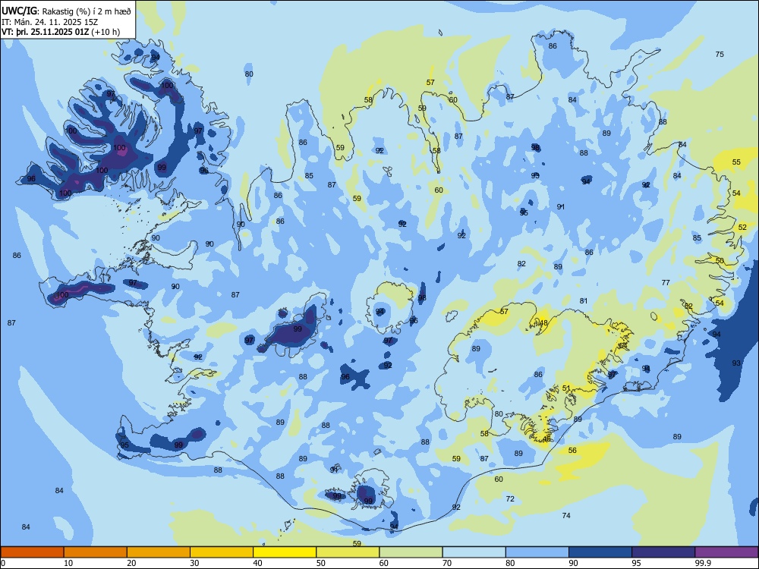Click the 80–90 medium blue legend swatch

tap(537, 552)
